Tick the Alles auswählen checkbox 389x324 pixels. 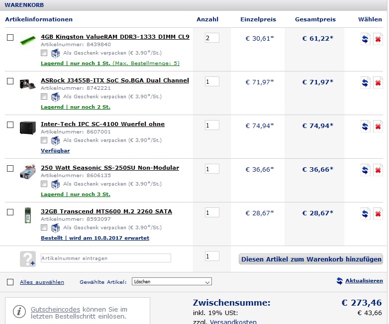tap(10, 282)
